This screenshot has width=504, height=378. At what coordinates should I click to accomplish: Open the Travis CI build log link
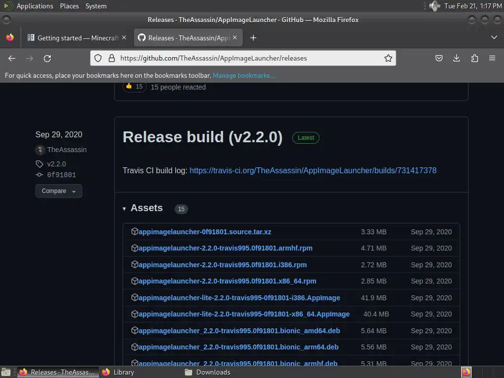click(x=313, y=170)
